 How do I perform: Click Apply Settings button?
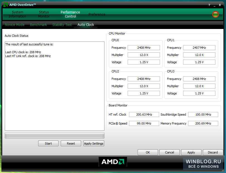[94, 143]
